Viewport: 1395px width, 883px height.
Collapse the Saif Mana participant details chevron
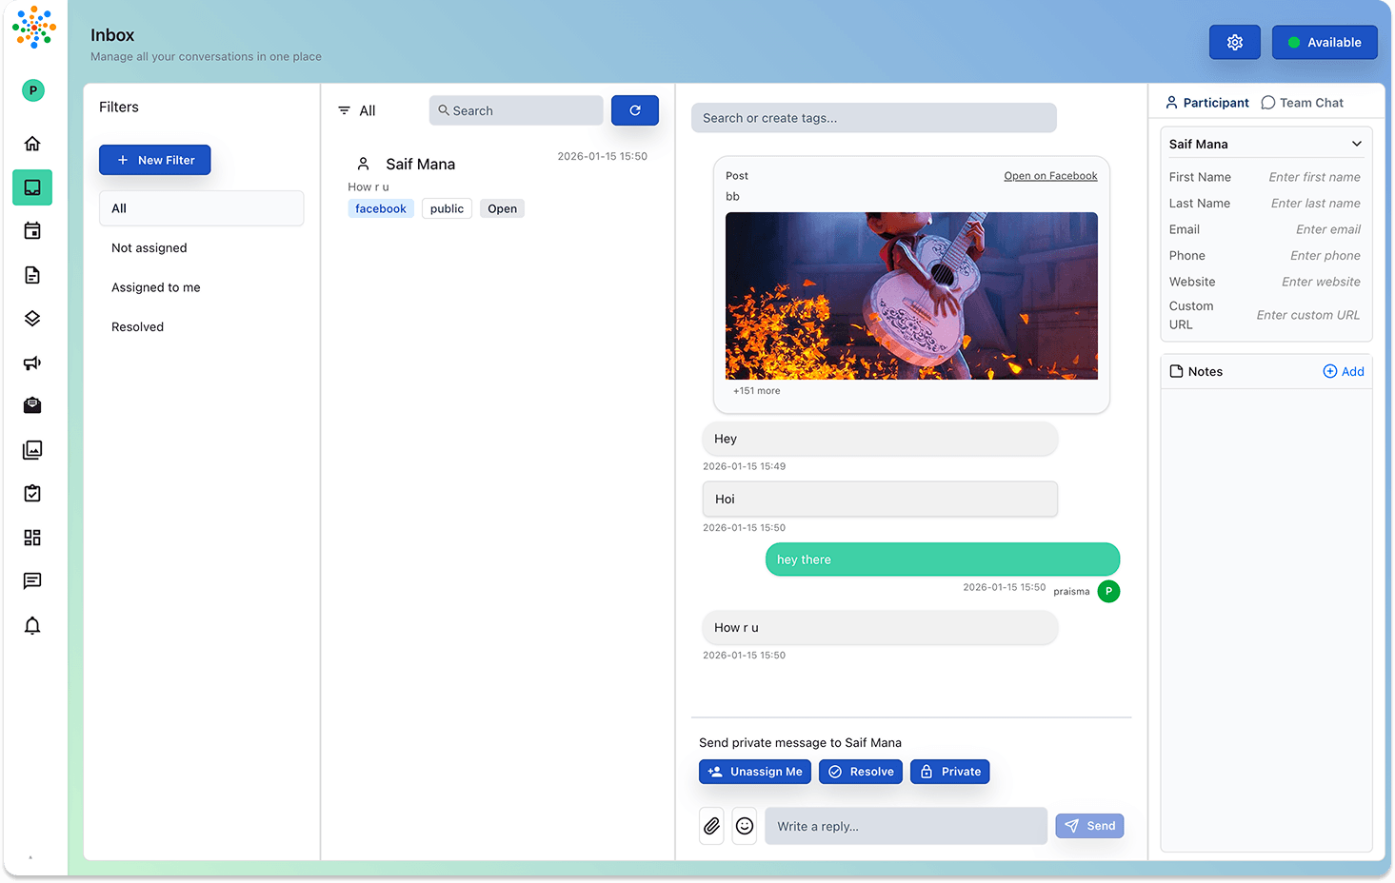(1356, 143)
